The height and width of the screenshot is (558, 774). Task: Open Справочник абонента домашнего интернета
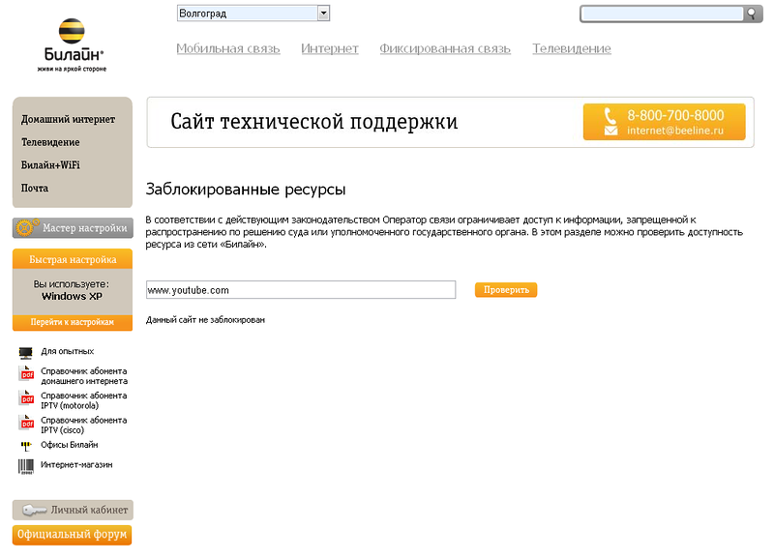(x=84, y=376)
